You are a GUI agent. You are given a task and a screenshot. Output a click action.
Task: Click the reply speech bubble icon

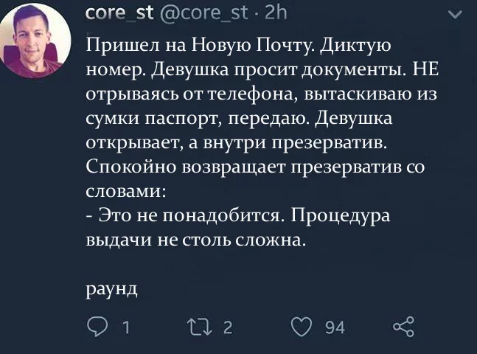pos(98,326)
